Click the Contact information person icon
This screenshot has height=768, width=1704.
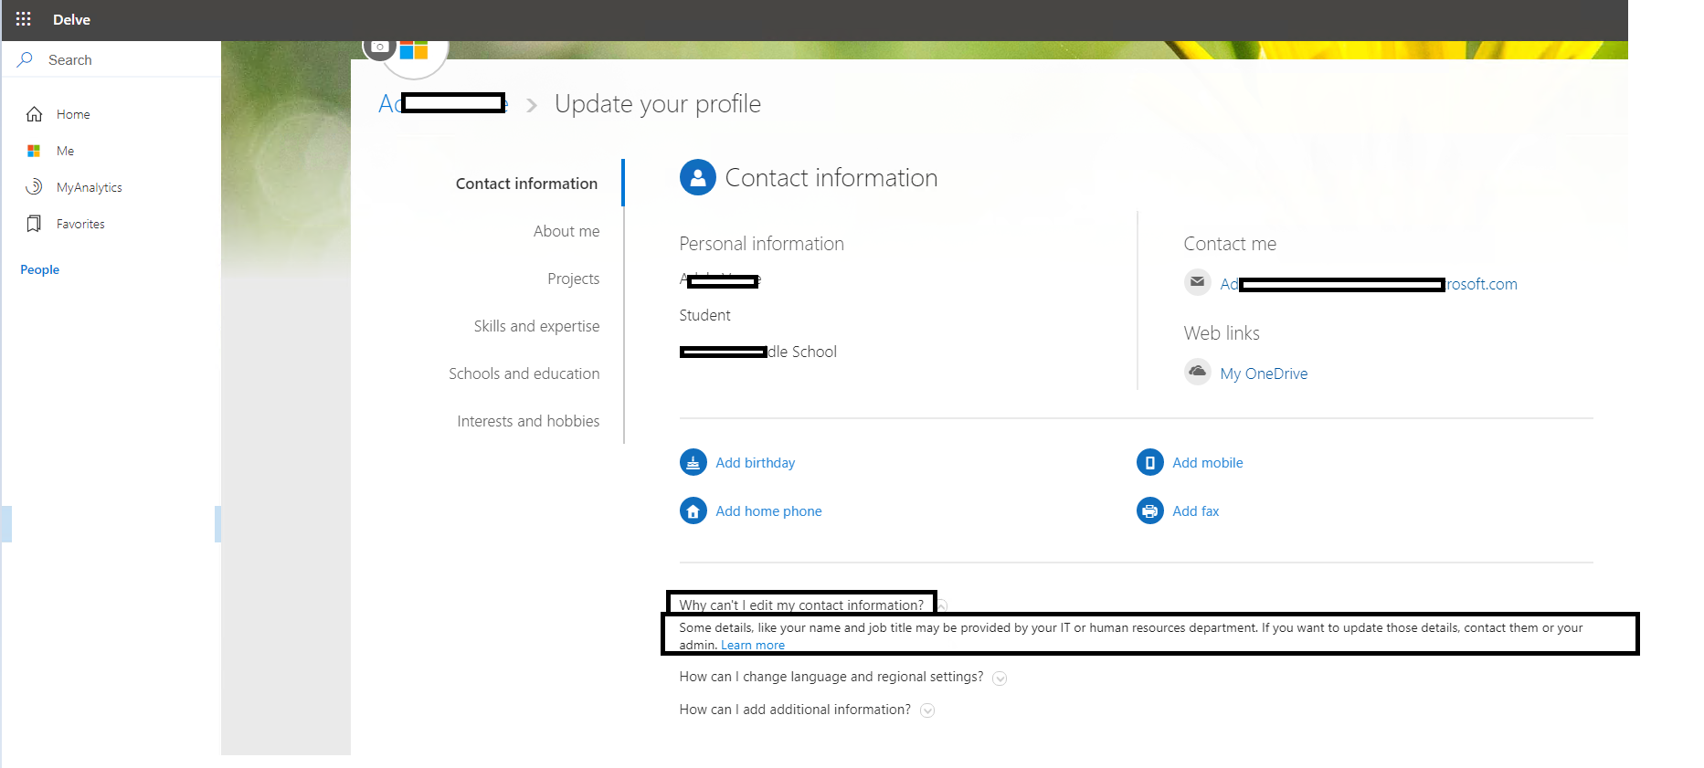click(x=697, y=177)
